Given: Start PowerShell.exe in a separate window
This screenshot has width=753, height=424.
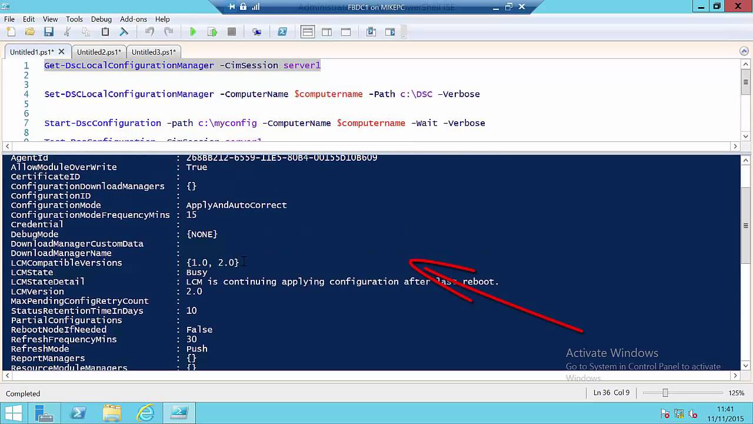Looking at the screenshot, I should click(x=282, y=32).
